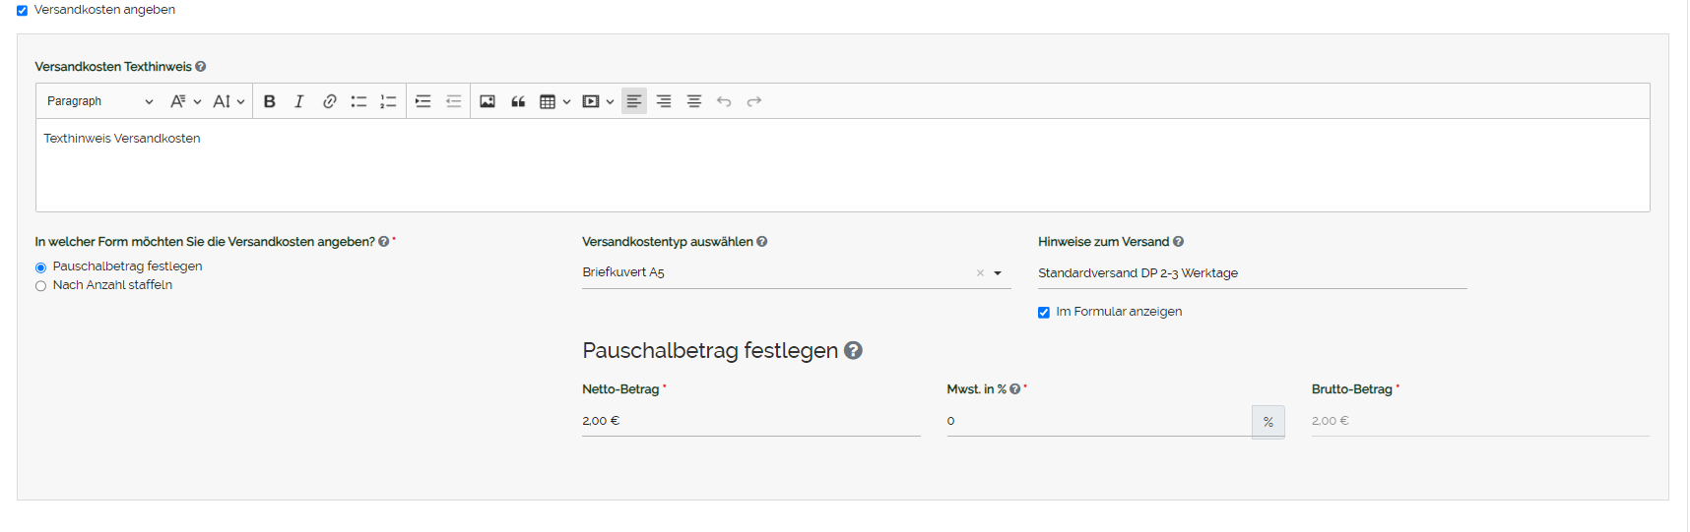Expand the Versandkostentyp Briefkuvert A5 dropdown
This screenshot has height=532, width=1690.
(x=998, y=273)
